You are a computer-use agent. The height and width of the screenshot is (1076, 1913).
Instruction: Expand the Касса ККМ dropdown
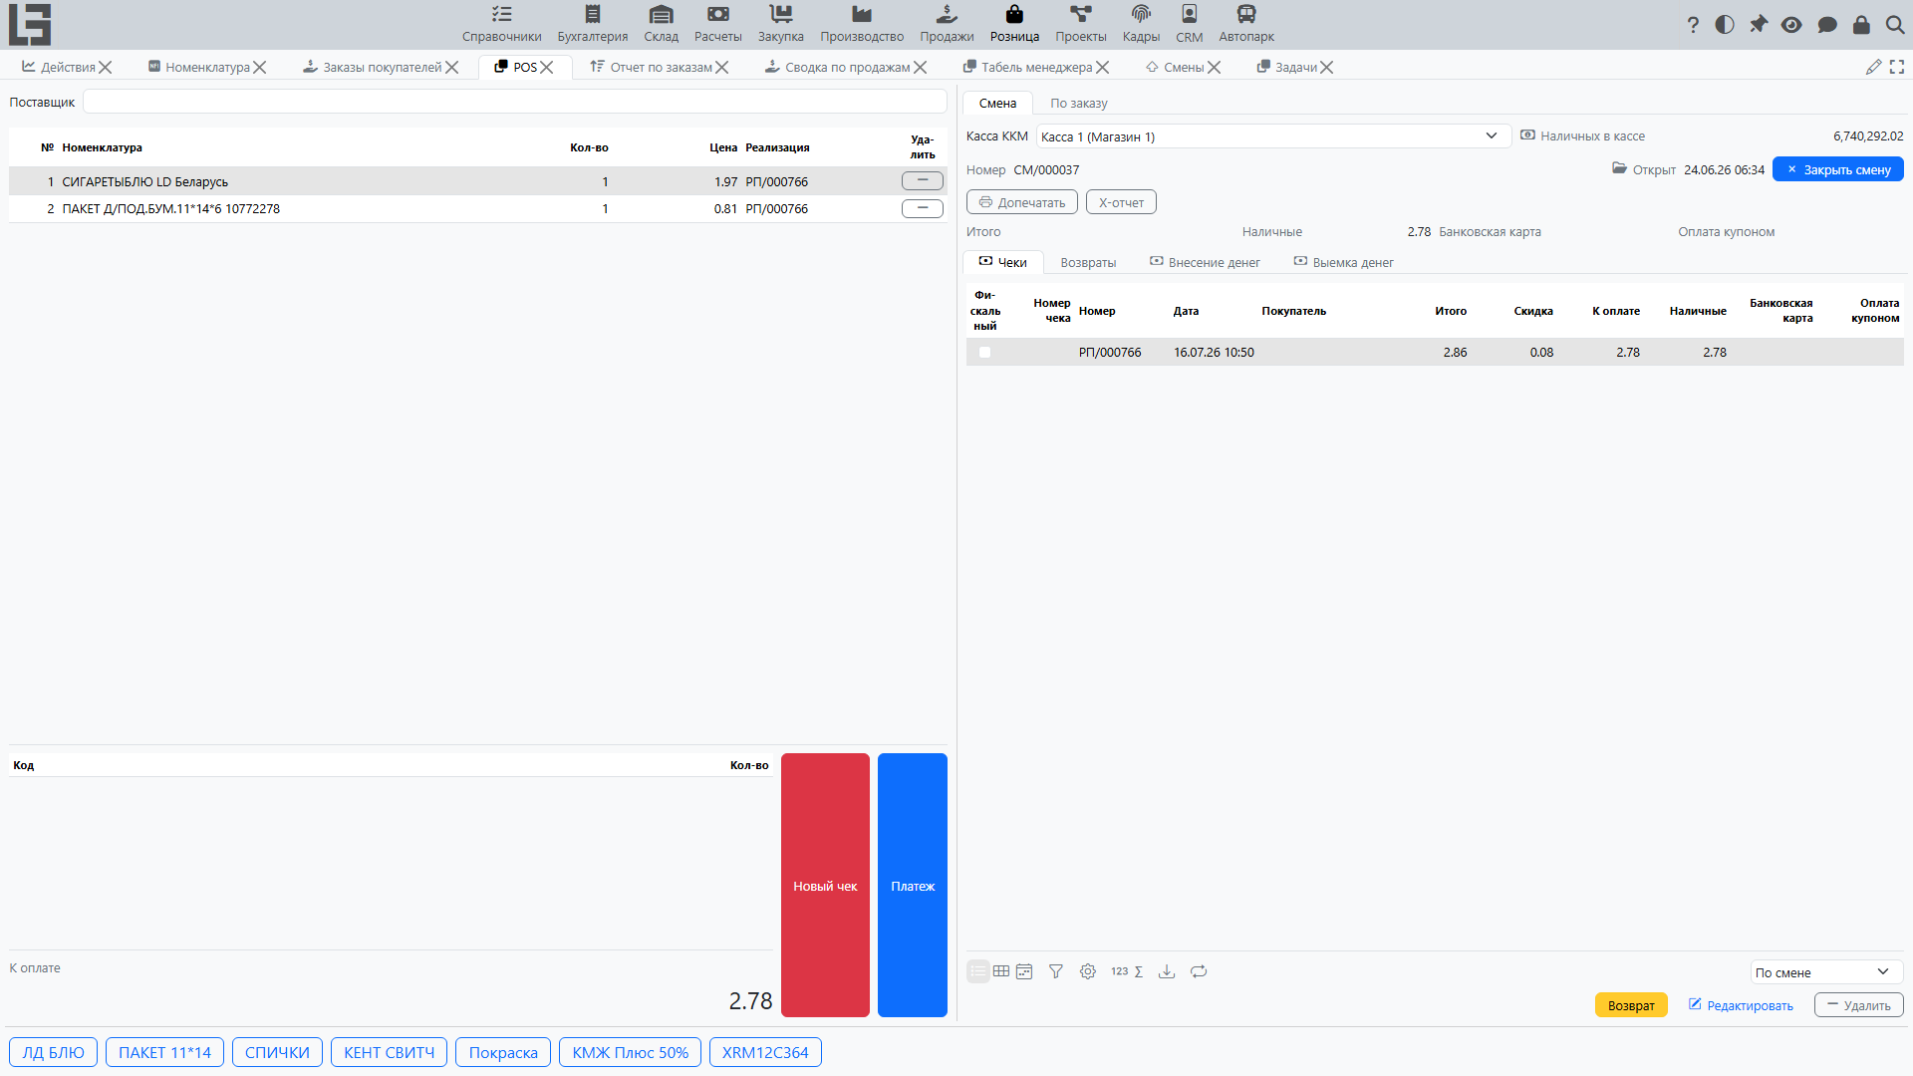pos(1273,136)
